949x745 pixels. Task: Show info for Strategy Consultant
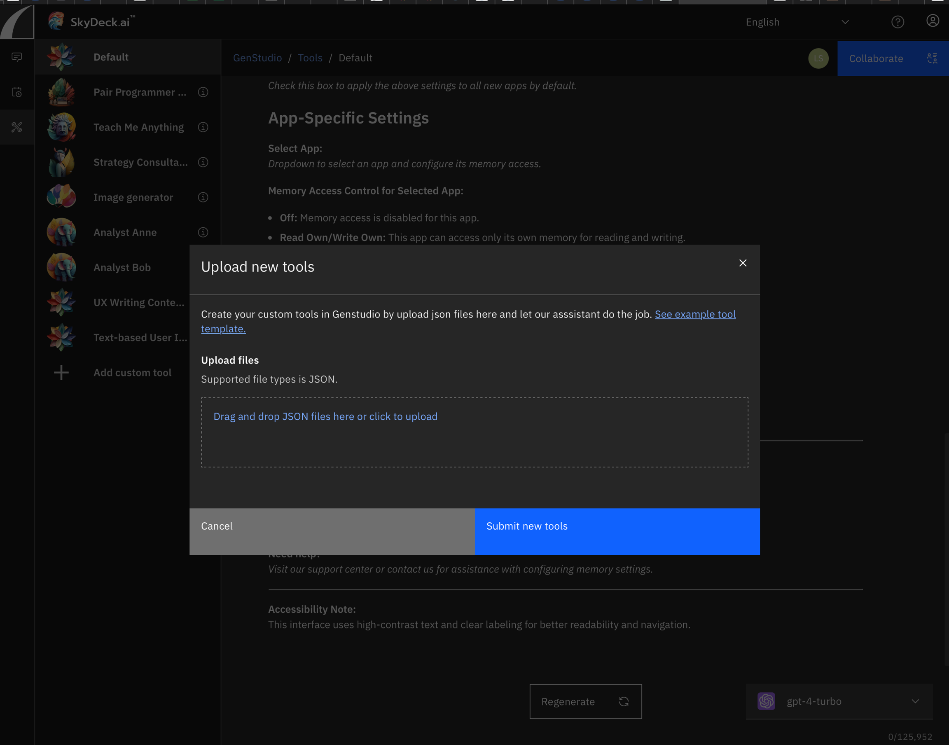(x=203, y=162)
